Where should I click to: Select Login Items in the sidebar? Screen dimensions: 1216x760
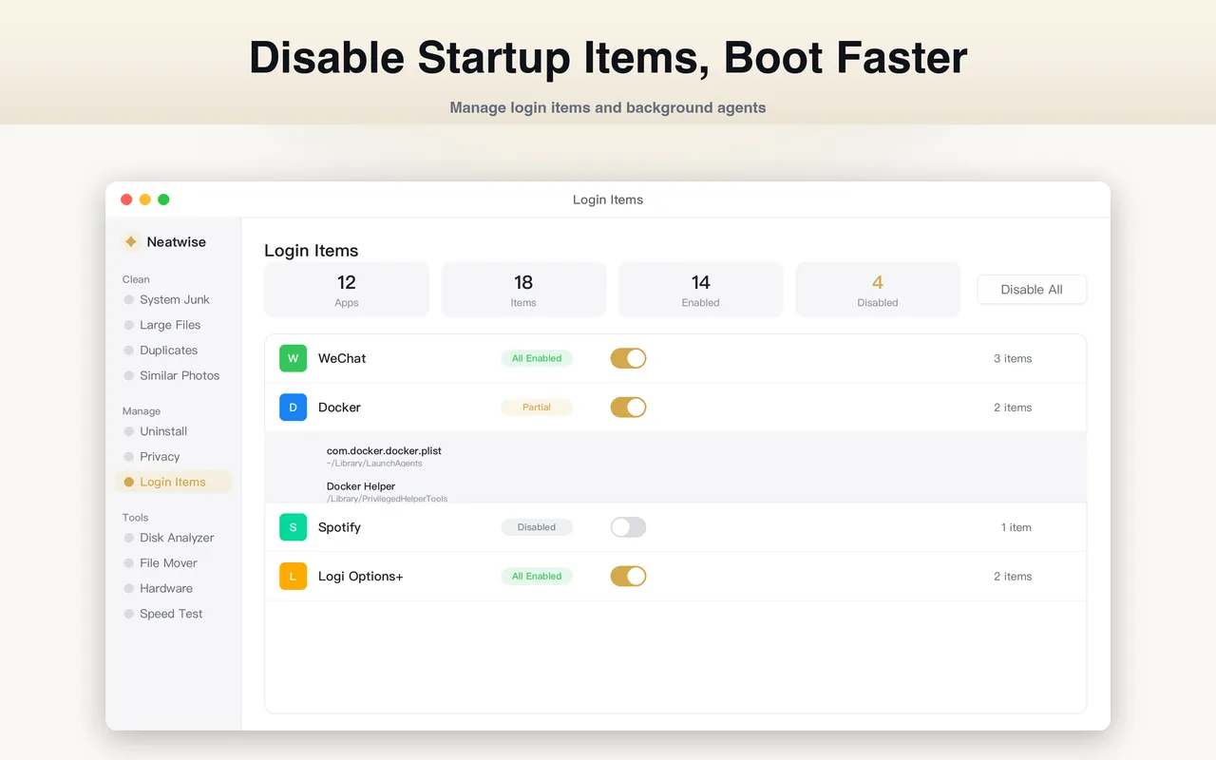[173, 483]
